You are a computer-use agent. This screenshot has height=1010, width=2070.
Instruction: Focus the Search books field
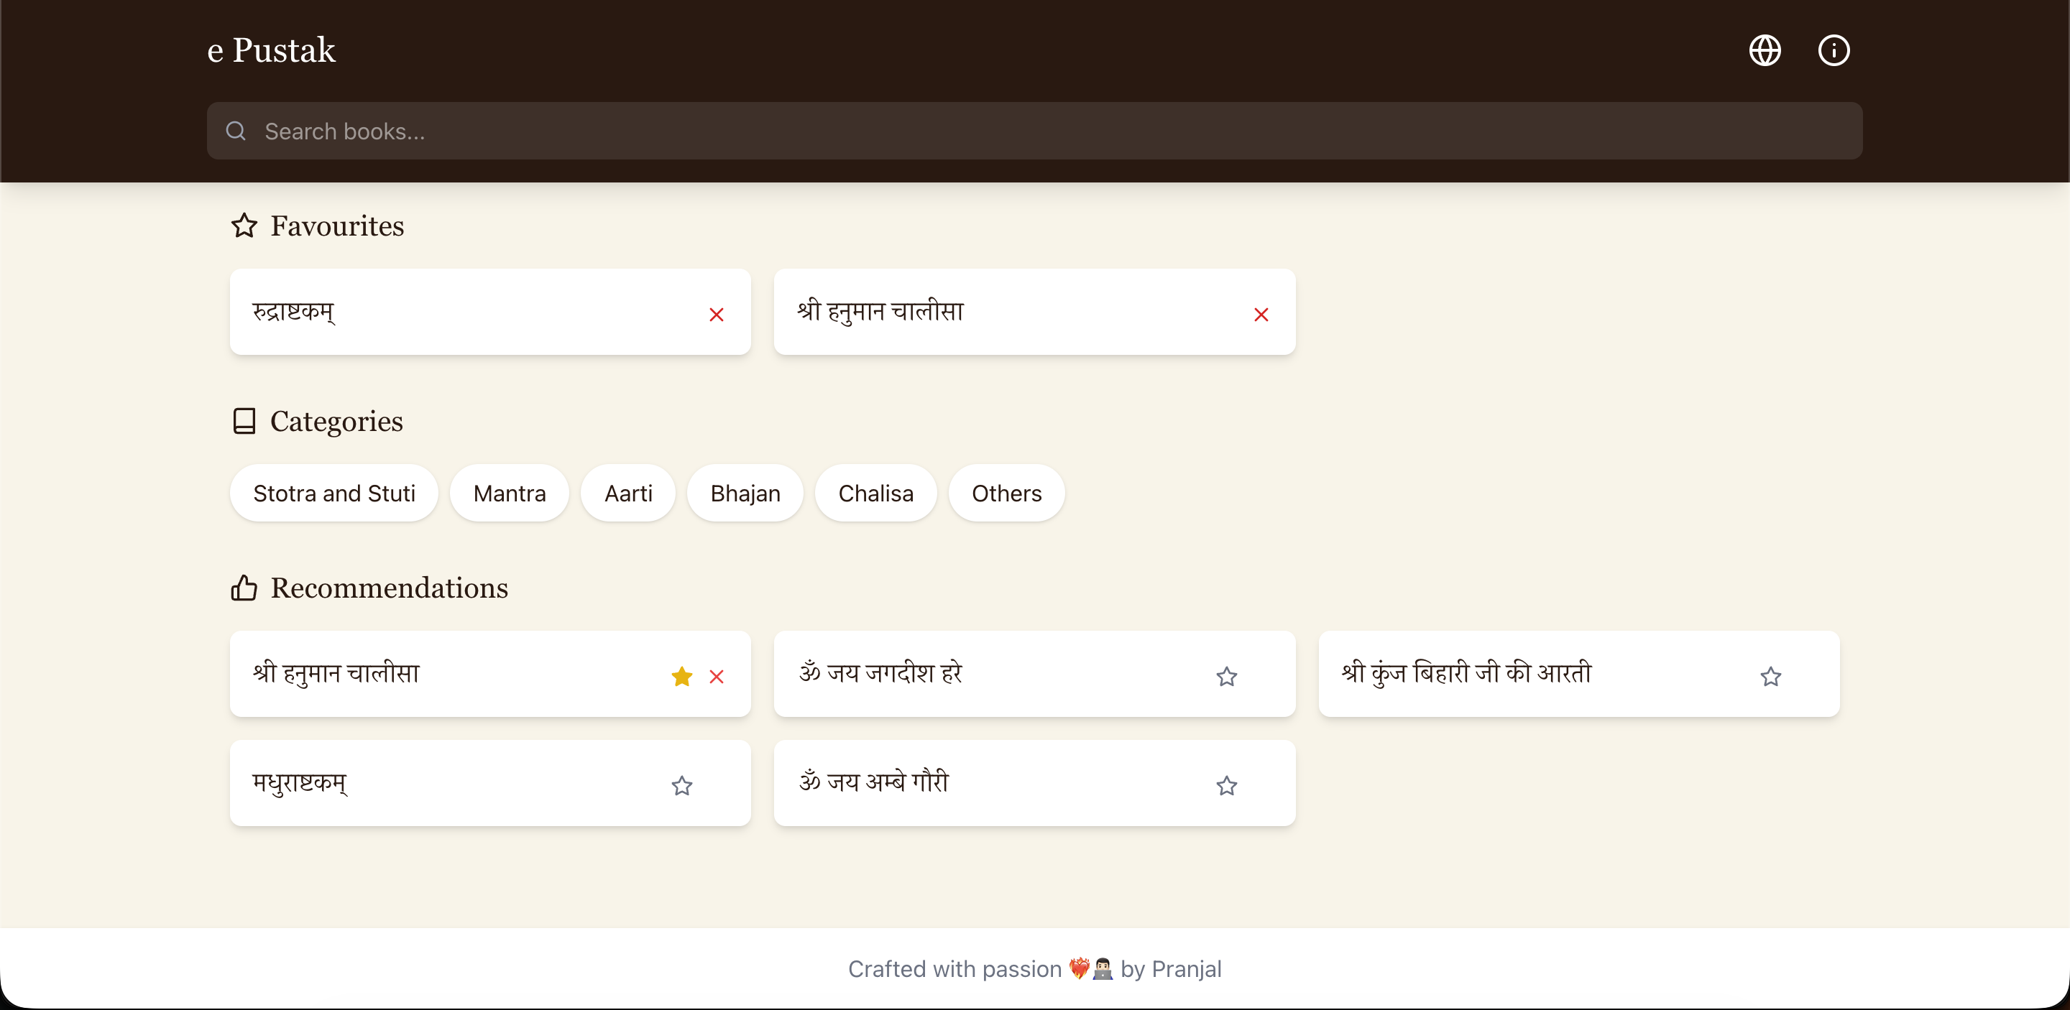click(1044, 131)
